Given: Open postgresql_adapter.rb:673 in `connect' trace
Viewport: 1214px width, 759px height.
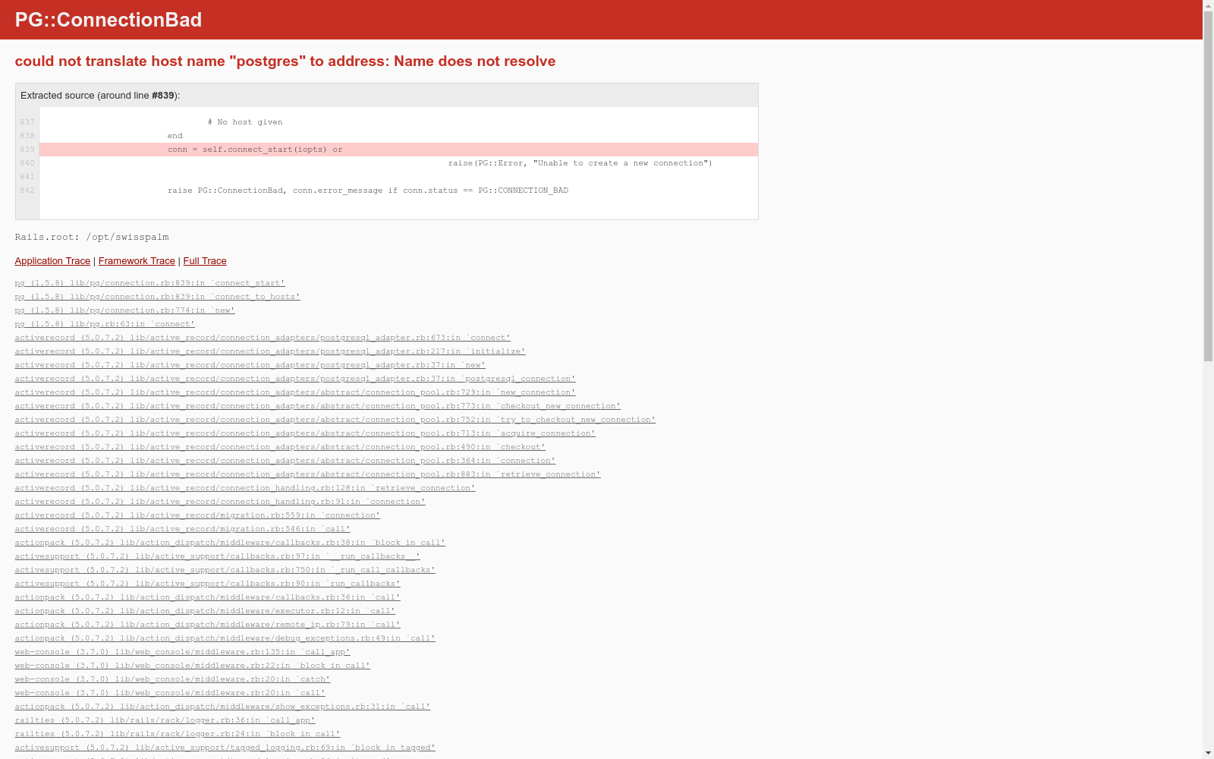Looking at the screenshot, I should (x=263, y=338).
